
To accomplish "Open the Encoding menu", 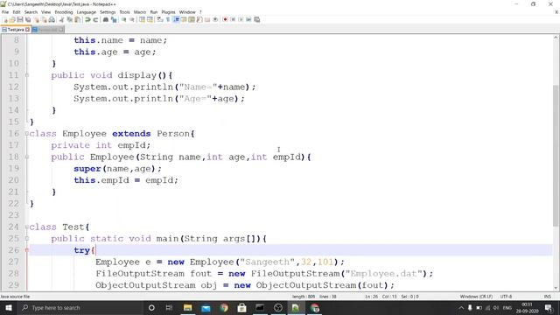I will pos(64,11).
